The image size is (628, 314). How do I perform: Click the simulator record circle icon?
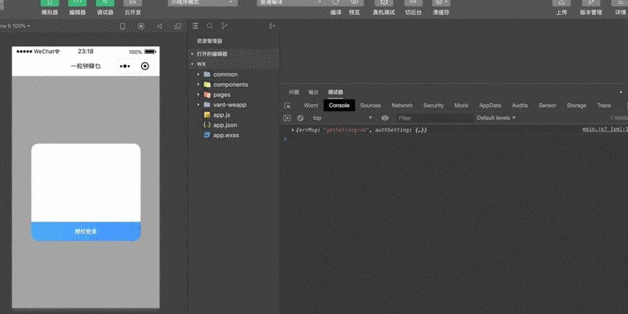click(141, 26)
